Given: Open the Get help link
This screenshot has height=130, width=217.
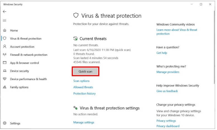Looking at the screenshot, I should click(162, 53).
